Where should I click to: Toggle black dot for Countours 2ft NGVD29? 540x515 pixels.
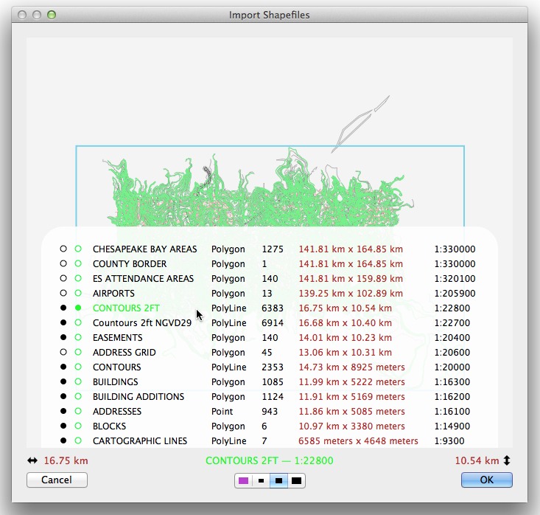pyautogui.click(x=63, y=323)
